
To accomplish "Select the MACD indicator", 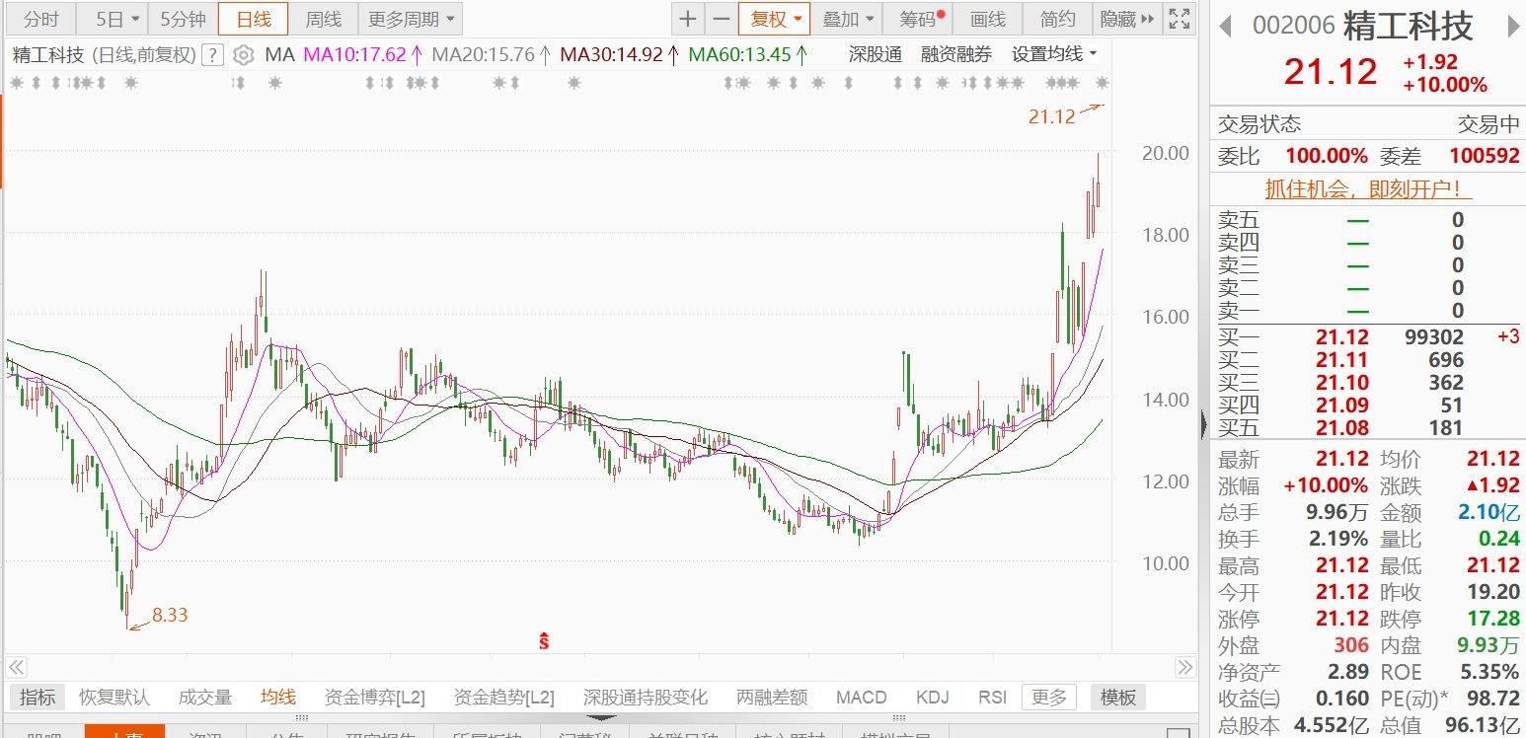I will [x=862, y=698].
